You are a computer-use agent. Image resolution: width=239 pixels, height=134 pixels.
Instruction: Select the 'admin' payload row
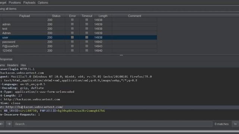78,24
